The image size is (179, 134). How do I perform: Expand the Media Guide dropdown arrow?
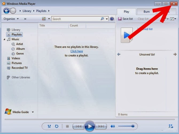click(x=33, y=112)
